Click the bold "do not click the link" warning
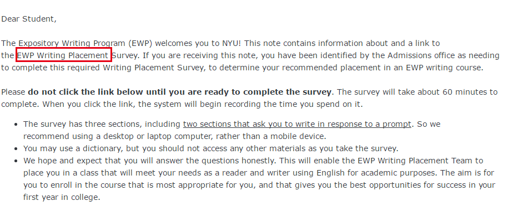This screenshot has height=206, width=513. point(180,92)
